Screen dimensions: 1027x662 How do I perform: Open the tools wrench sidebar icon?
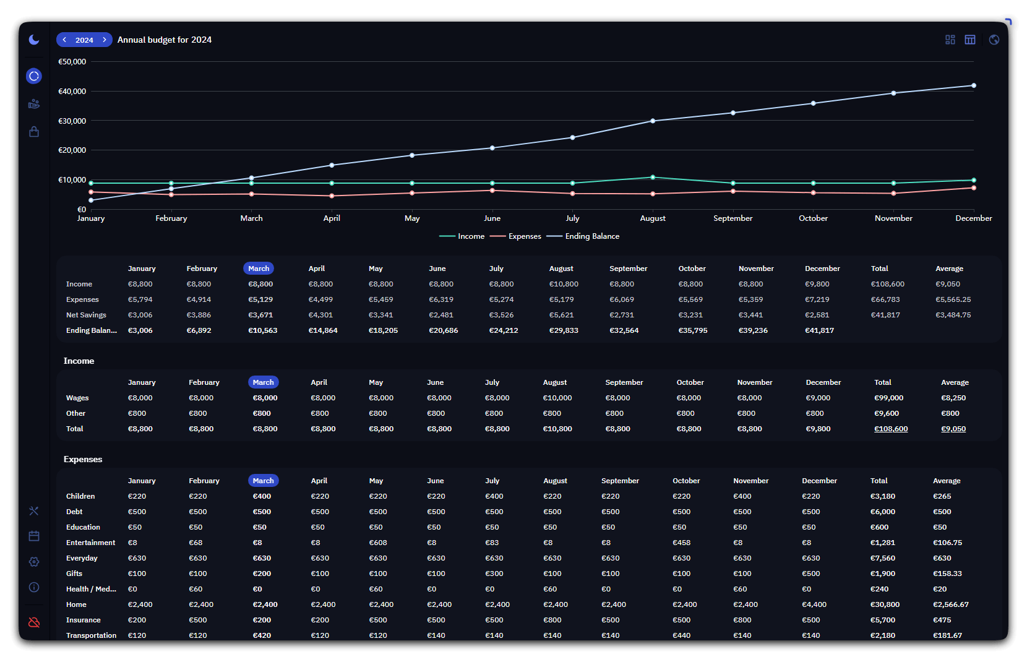[34, 511]
